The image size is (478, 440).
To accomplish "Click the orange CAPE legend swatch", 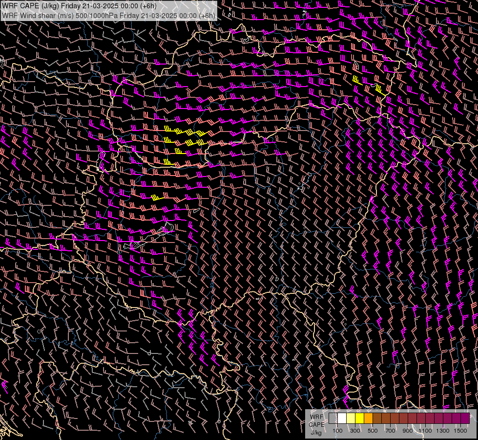I will point(368,418).
